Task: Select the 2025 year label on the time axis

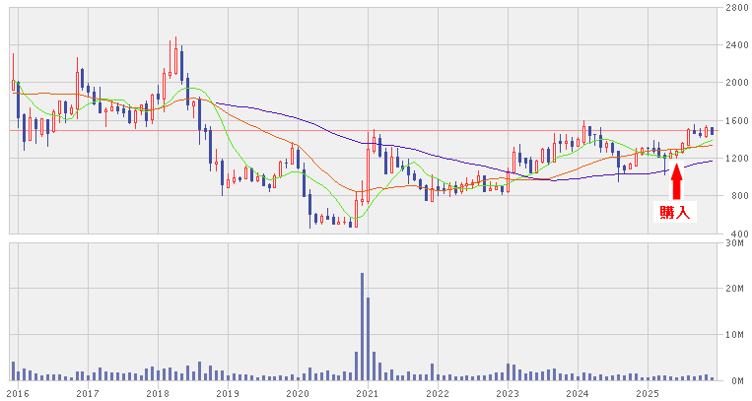Action: coord(647,393)
